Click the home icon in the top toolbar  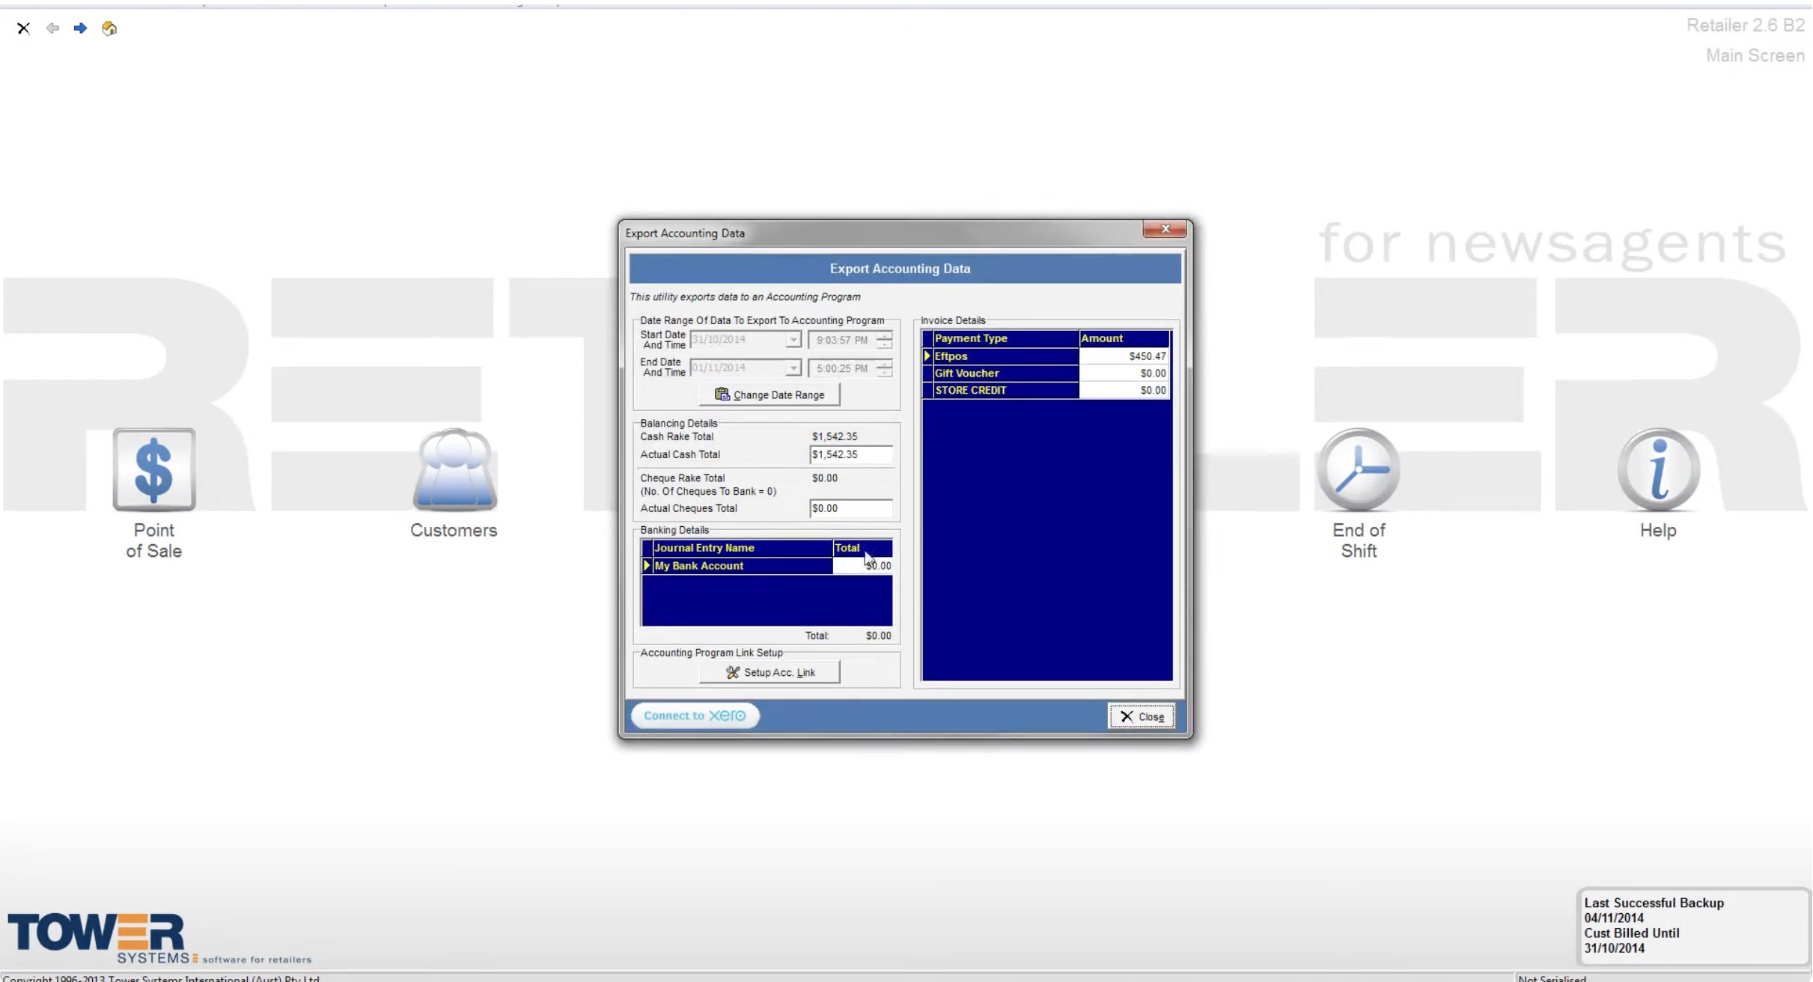tap(109, 28)
